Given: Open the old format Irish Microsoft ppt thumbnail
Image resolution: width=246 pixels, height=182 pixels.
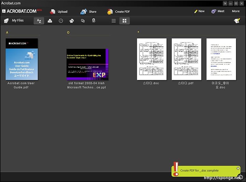Looking at the screenshot, I should coord(87,64).
